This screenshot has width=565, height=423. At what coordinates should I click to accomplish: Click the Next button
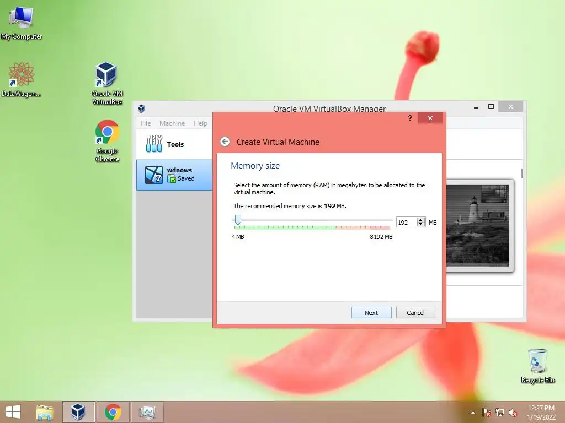(371, 313)
